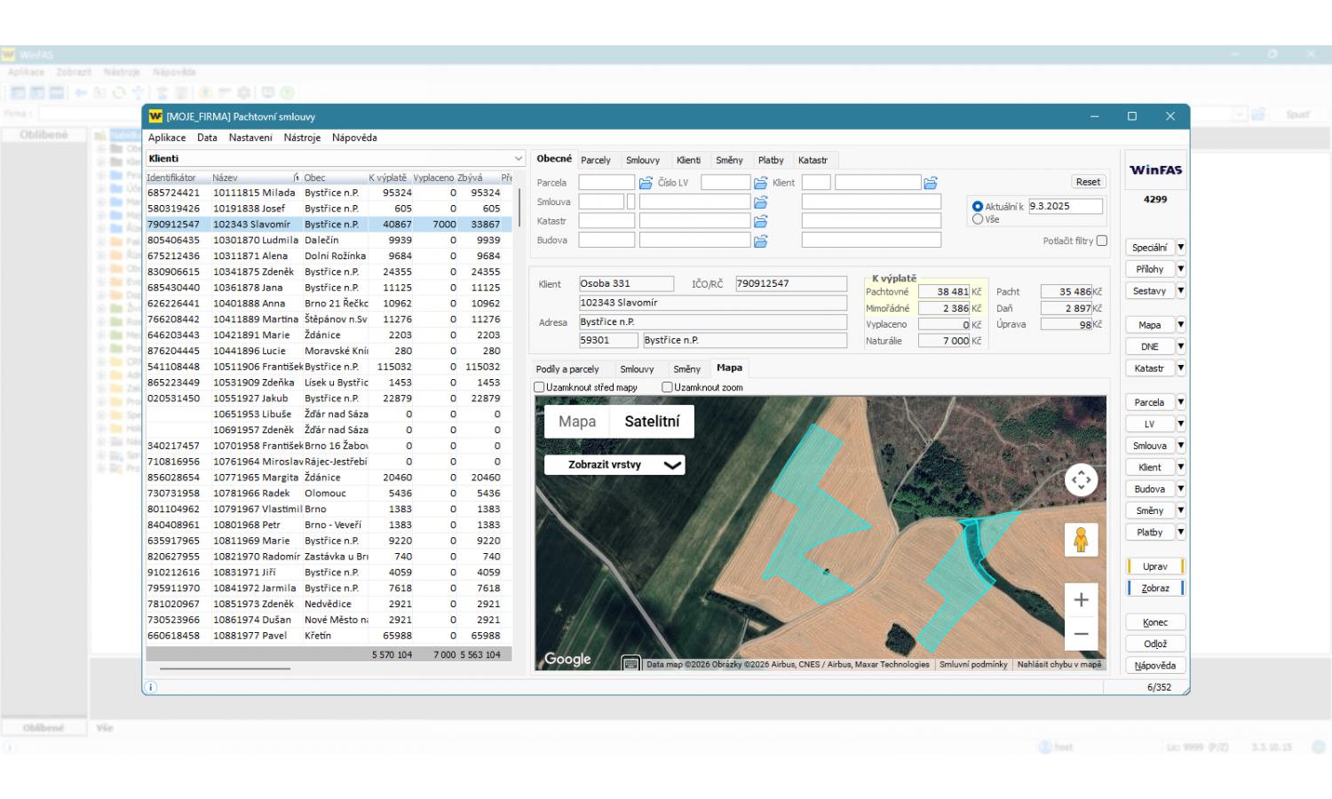1332x799 pixels.
Task: Open the Klienti combo box dropdown
Action: (x=518, y=159)
